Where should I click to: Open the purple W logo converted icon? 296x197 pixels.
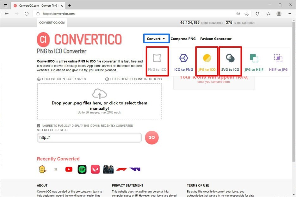(135, 169)
